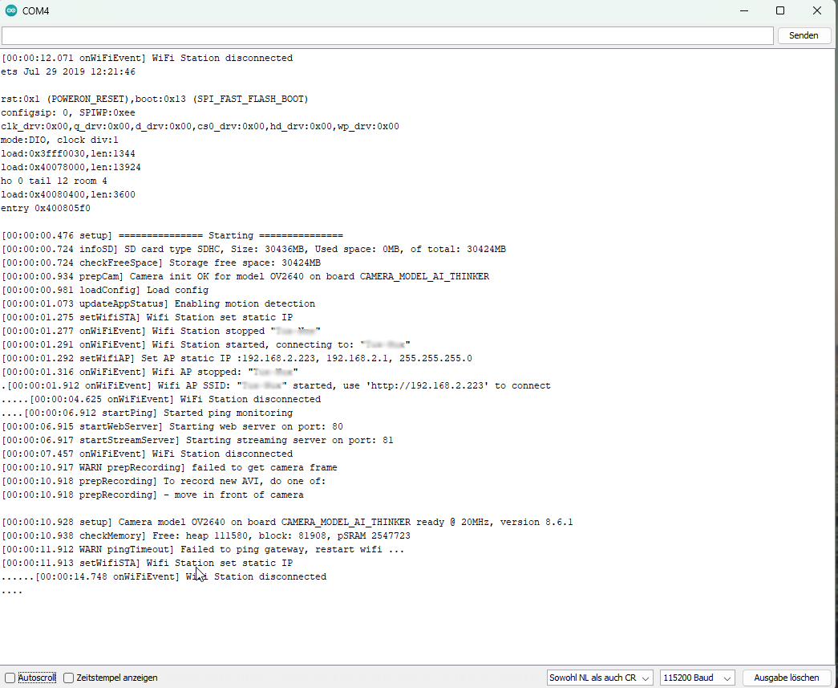Focus the serial command input field
This screenshot has height=688, width=838.
point(385,35)
